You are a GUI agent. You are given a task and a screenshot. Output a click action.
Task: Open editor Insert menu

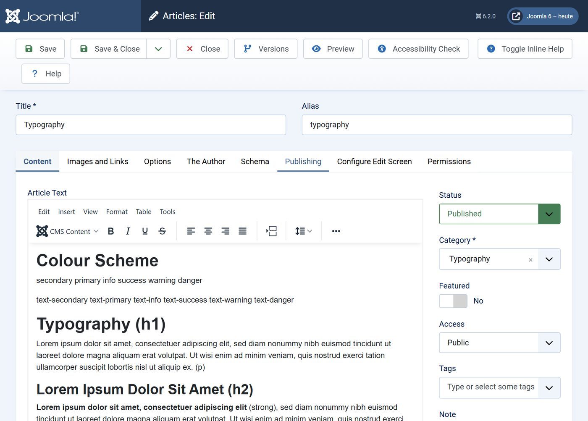(x=66, y=212)
